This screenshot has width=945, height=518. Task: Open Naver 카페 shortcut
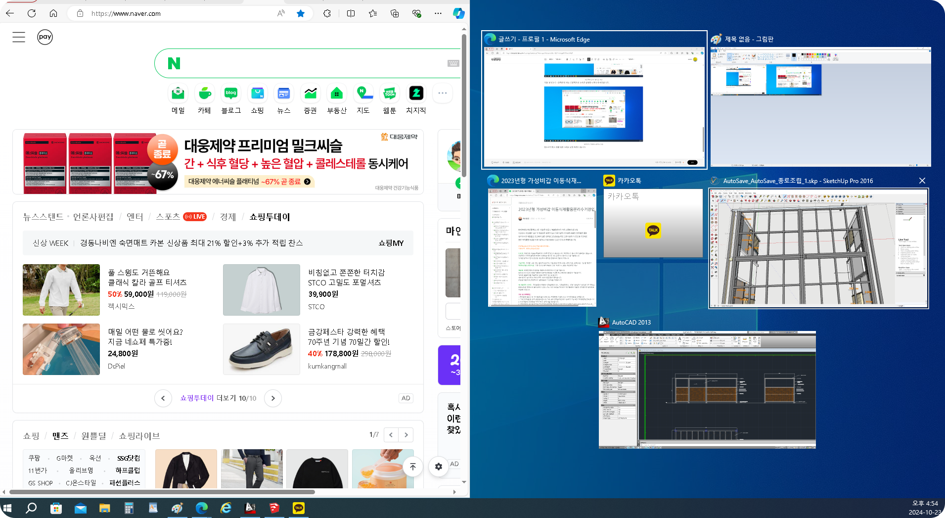tap(204, 99)
